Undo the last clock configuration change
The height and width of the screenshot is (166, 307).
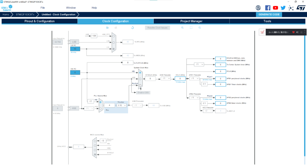[107, 28]
